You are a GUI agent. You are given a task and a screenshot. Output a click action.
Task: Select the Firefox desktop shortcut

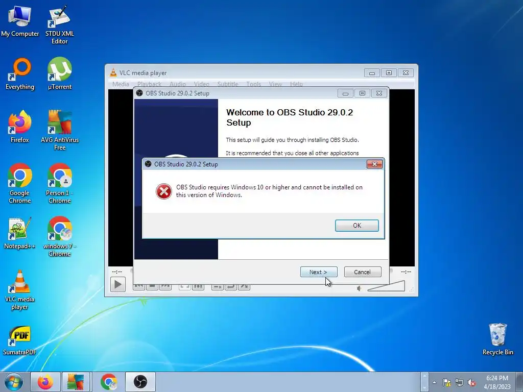coord(20,127)
